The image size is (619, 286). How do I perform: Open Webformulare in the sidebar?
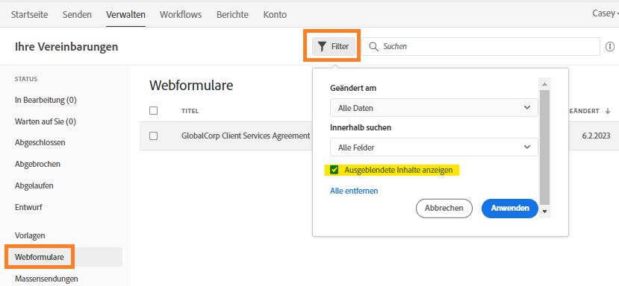(40, 257)
